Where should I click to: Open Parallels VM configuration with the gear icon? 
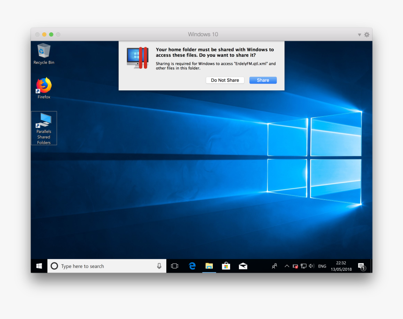[366, 34]
